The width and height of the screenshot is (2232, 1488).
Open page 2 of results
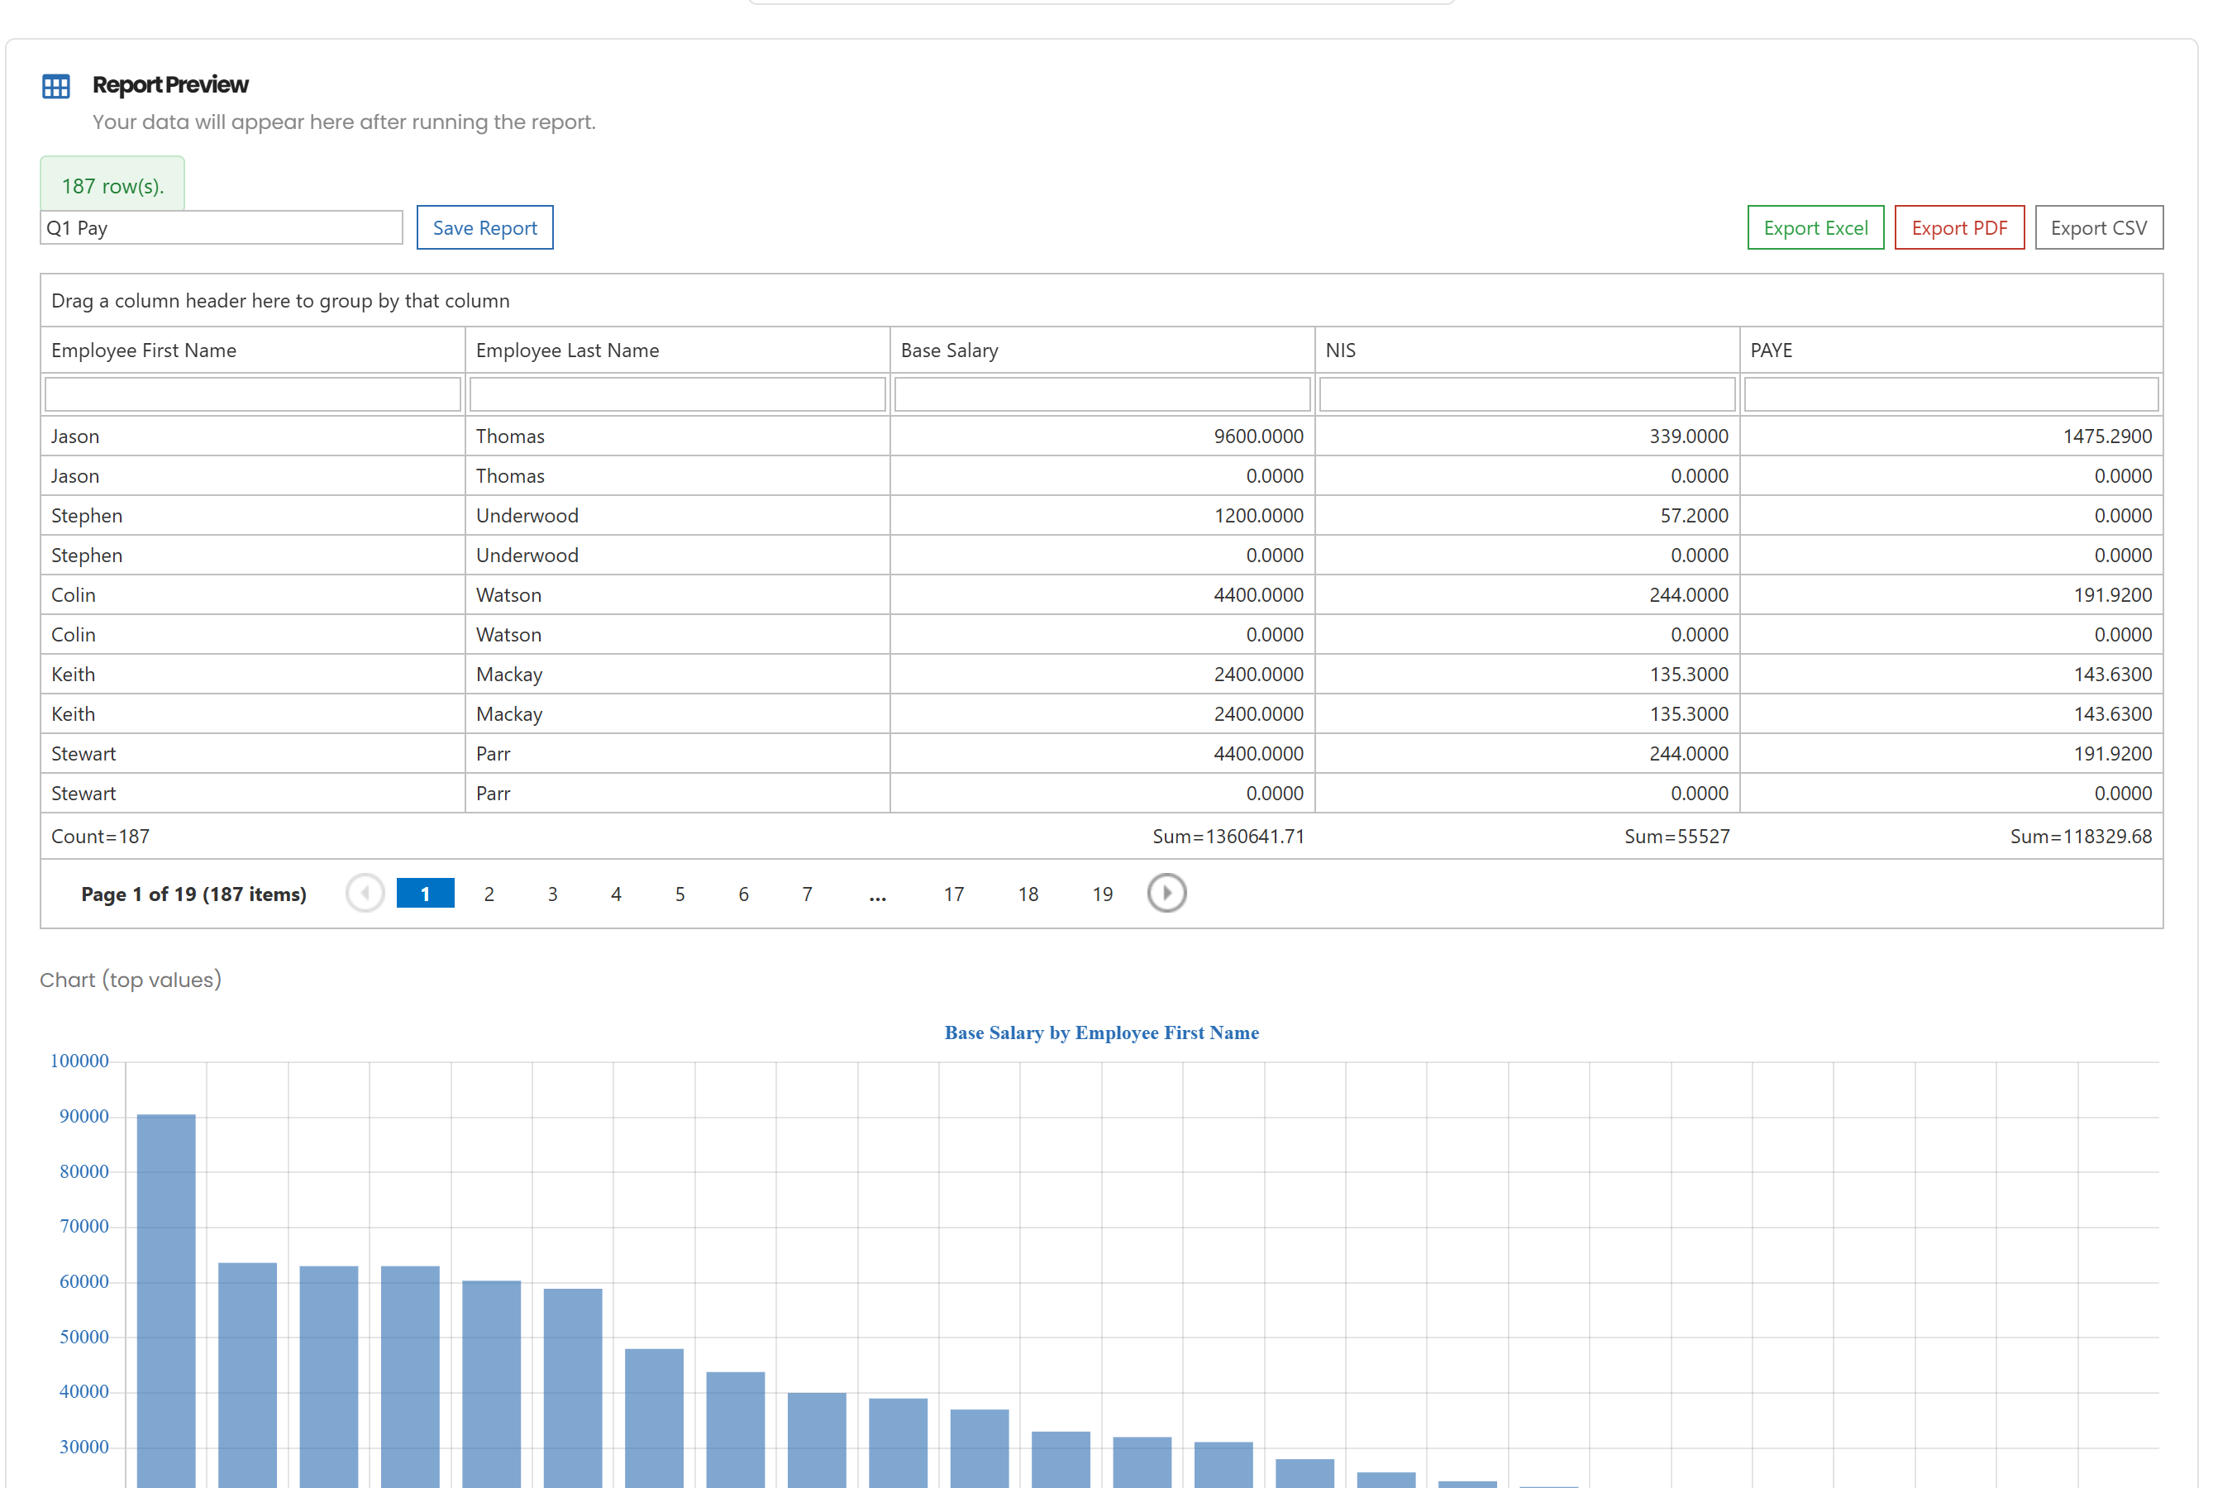489,894
